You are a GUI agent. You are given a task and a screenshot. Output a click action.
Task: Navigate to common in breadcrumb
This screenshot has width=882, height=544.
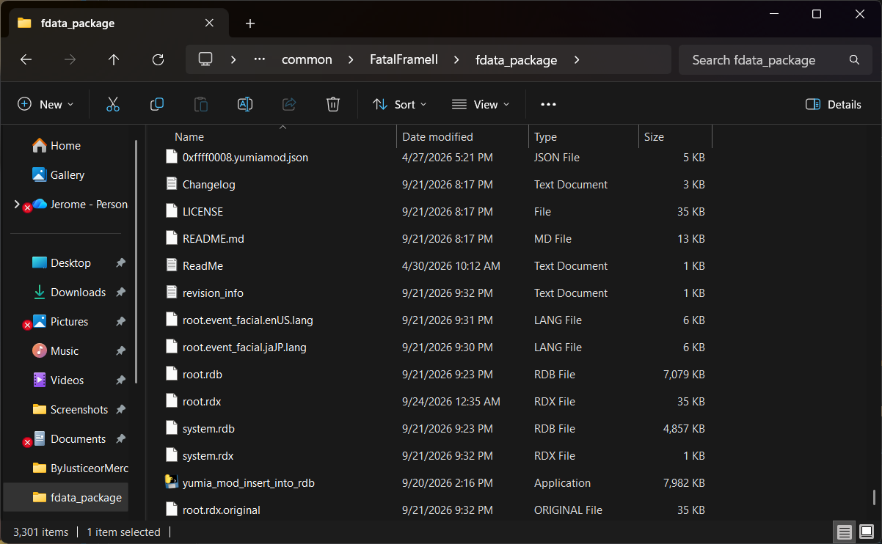click(307, 60)
